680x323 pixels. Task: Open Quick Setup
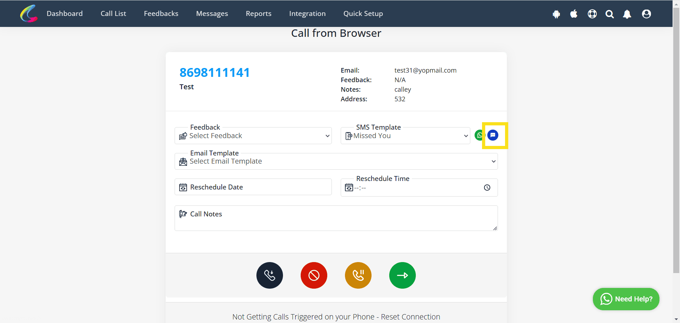(363, 13)
